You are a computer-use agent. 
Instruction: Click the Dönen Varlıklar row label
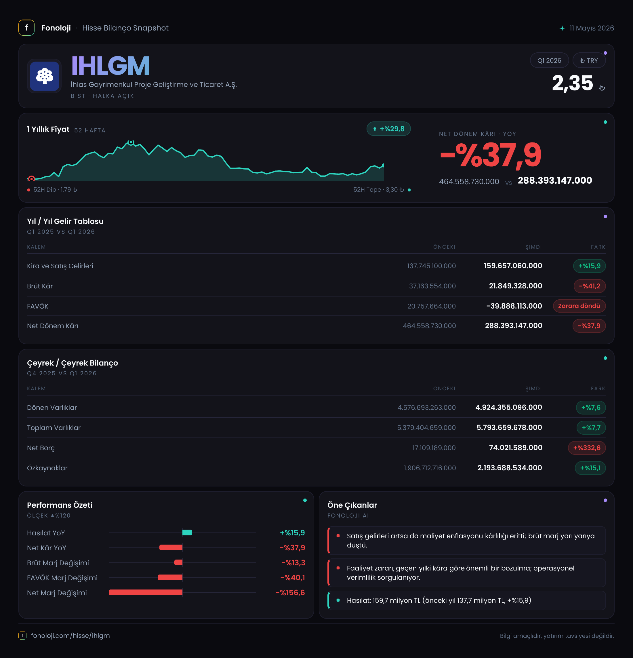(x=52, y=408)
